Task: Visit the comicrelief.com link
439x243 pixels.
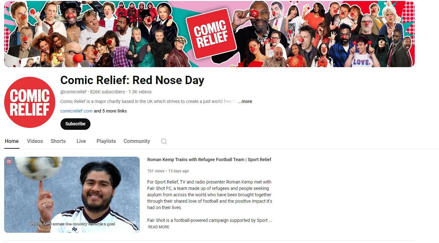Action: click(76, 111)
